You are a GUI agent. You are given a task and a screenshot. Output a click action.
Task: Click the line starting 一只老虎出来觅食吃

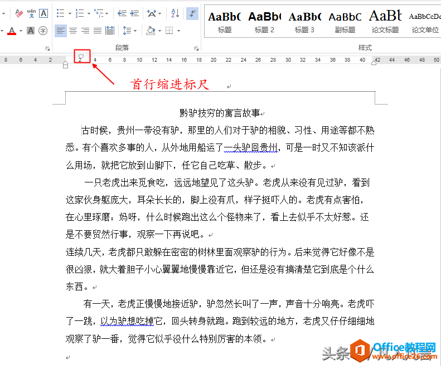(x=227, y=182)
